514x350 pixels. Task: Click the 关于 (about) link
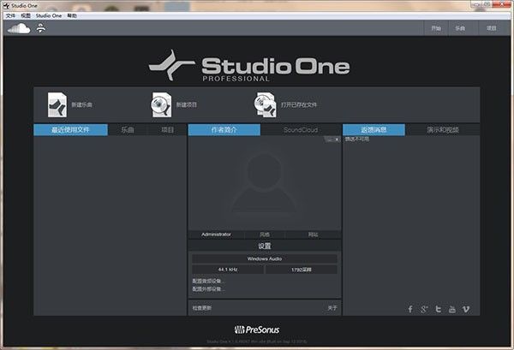332,308
